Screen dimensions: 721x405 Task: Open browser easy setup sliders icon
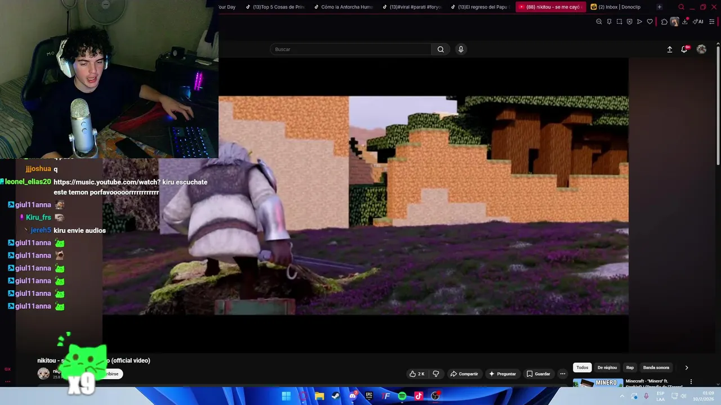pyautogui.click(x=712, y=22)
